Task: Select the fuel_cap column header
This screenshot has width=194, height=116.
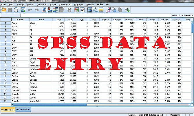Action: click(x=176, y=20)
